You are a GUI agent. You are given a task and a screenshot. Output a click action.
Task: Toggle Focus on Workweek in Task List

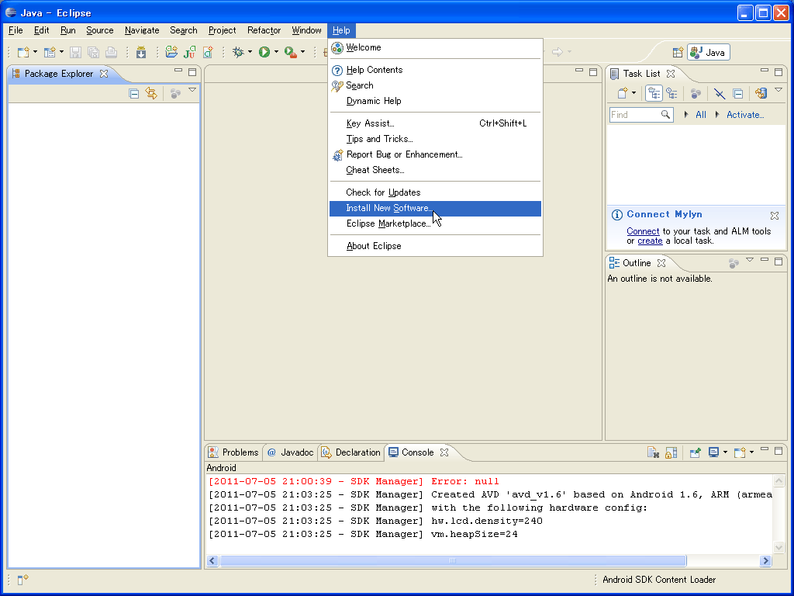click(696, 93)
